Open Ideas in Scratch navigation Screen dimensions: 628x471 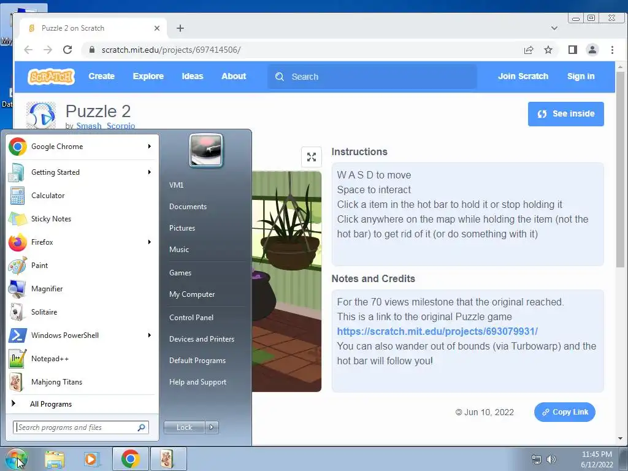pos(193,76)
